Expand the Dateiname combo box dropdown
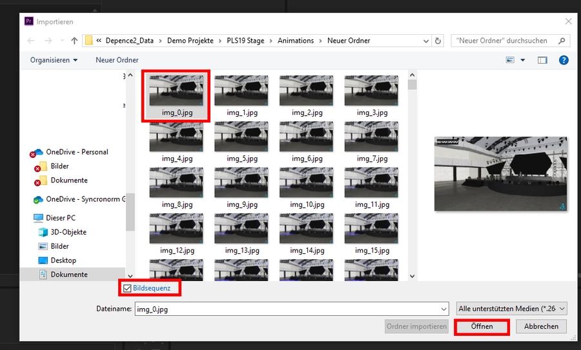This screenshot has height=350, width=581. click(442, 309)
